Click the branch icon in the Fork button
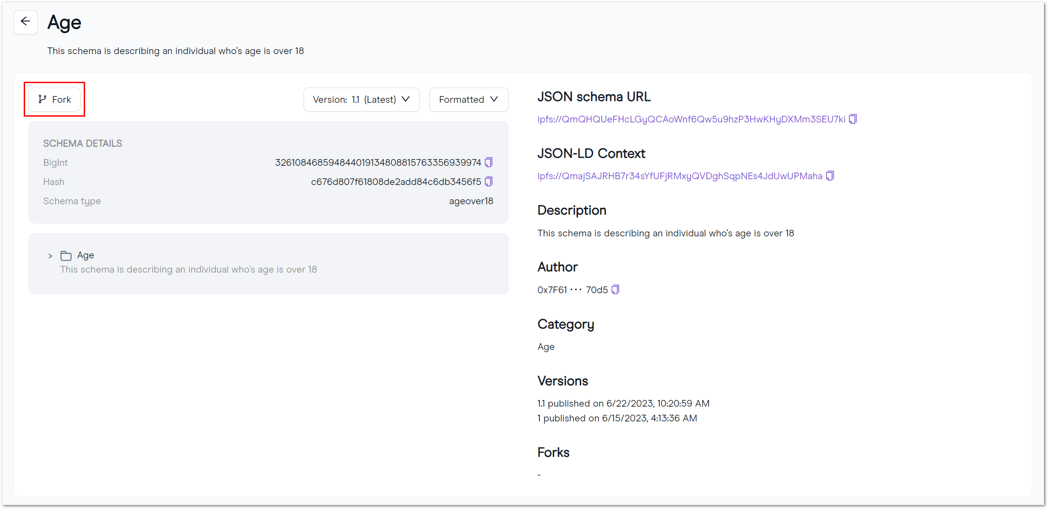Image resolution: width=1048 pixels, height=509 pixels. (43, 99)
